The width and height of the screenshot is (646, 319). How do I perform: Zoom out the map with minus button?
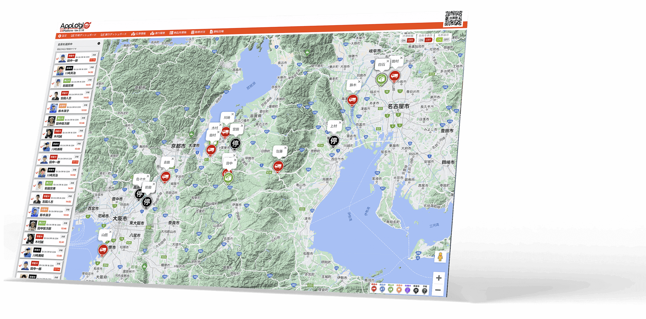(x=438, y=290)
